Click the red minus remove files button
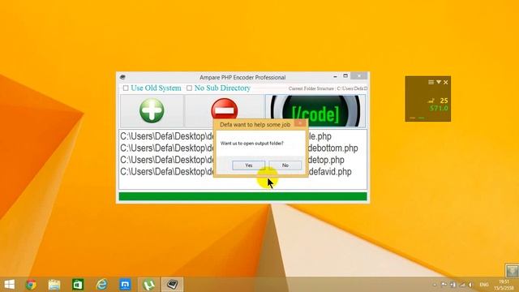 coord(225,109)
